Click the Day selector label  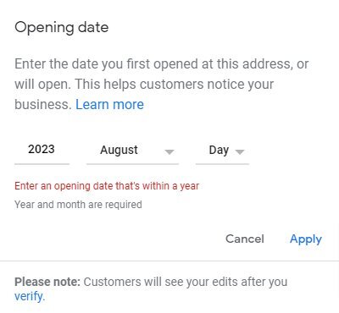pyautogui.click(x=219, y=150)
